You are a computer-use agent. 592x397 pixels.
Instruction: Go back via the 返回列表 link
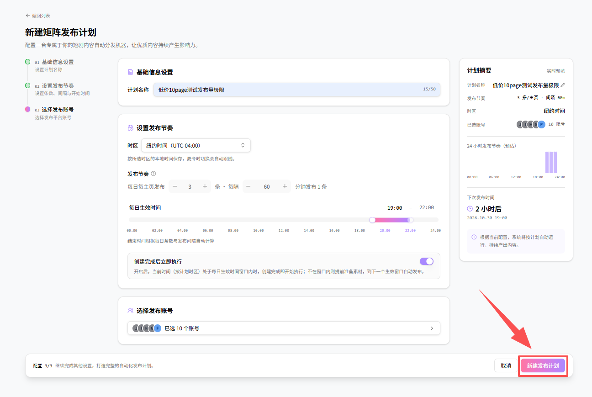pos(38,16)
